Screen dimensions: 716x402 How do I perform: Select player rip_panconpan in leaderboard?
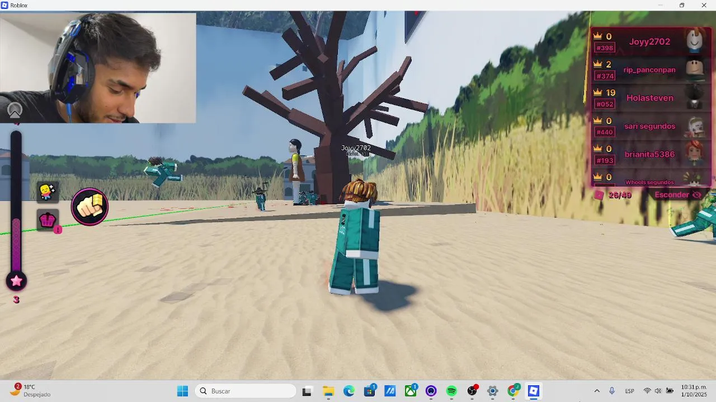pyautogui.click(x=649, y=70)
